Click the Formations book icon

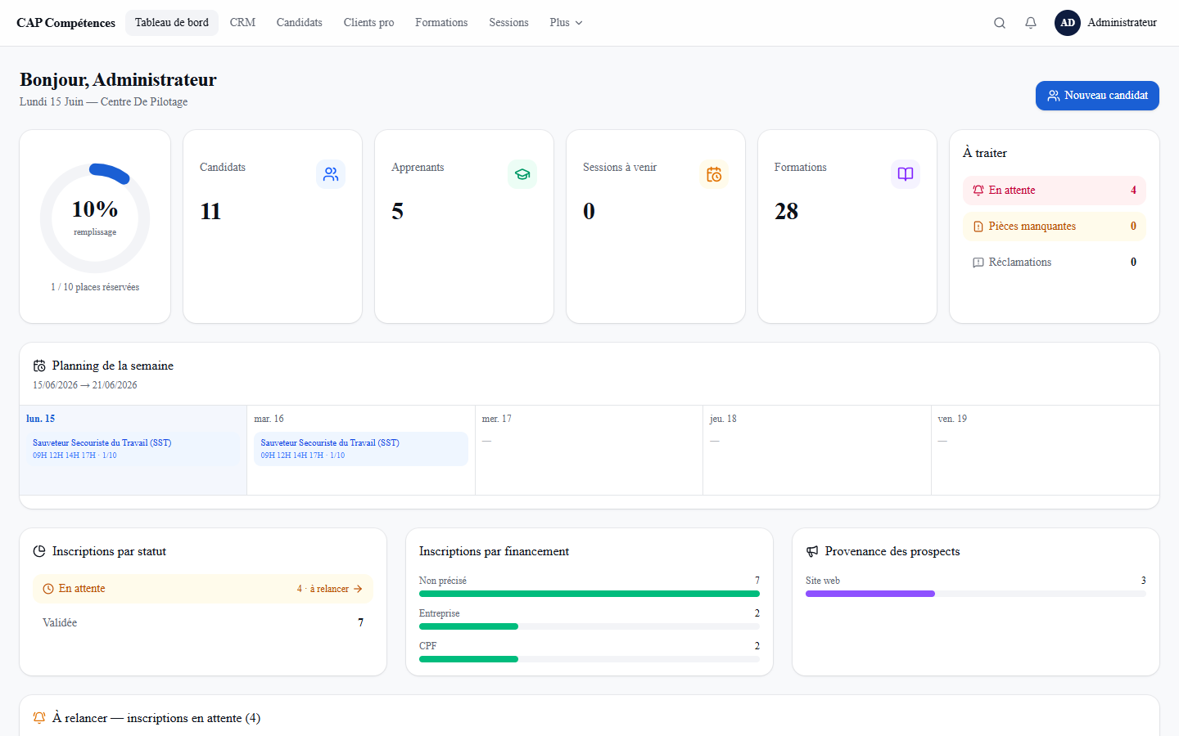tap(906, 174)
